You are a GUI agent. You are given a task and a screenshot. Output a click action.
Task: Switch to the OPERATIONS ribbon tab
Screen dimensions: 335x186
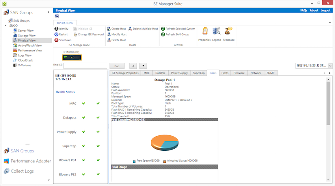tap(65, 23)
